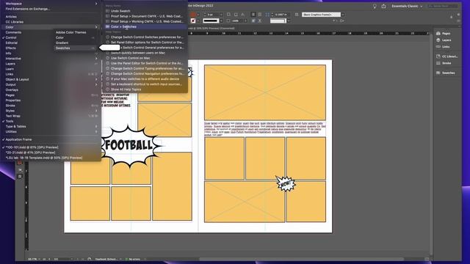
Task: Open Text Wrap from the Window menu
Action: click(x=13, y=116)
